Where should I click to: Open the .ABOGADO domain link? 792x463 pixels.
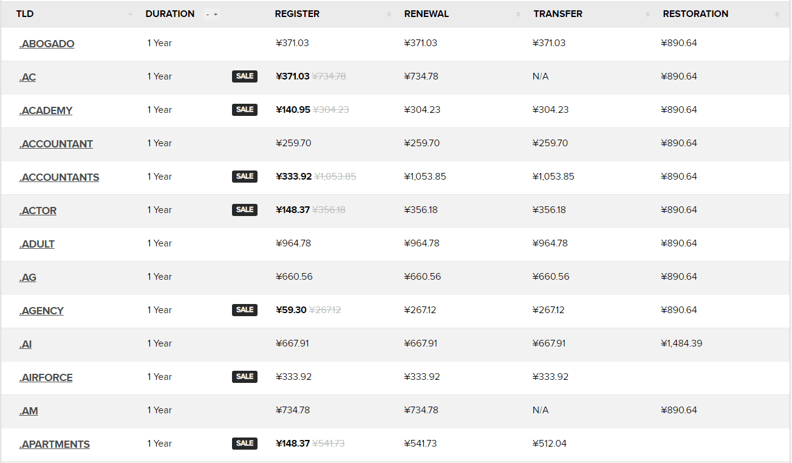click(x=47, y=44)
